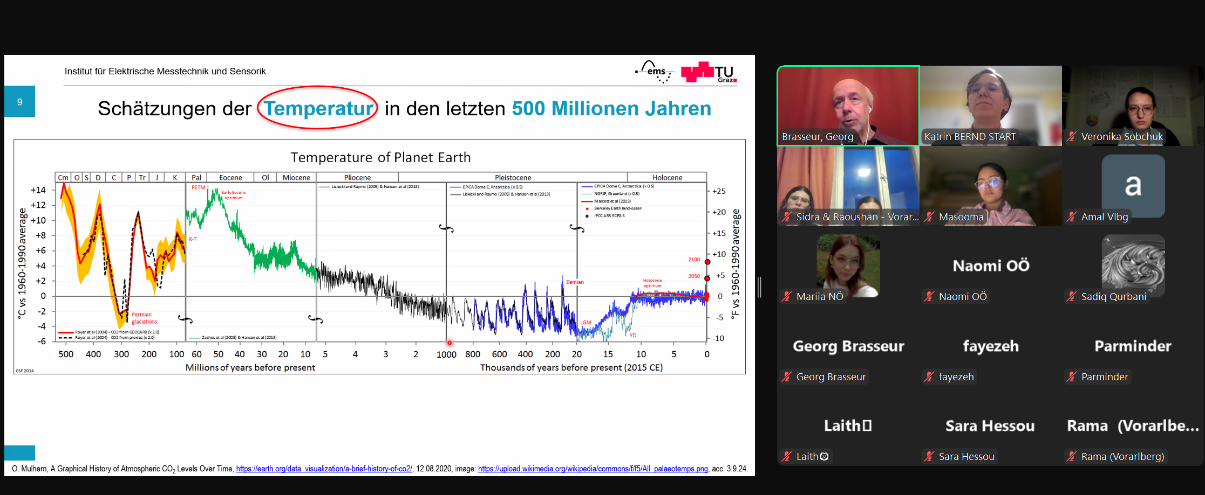Click Amal Vlbg avatar with letter a

point(1133,186)
